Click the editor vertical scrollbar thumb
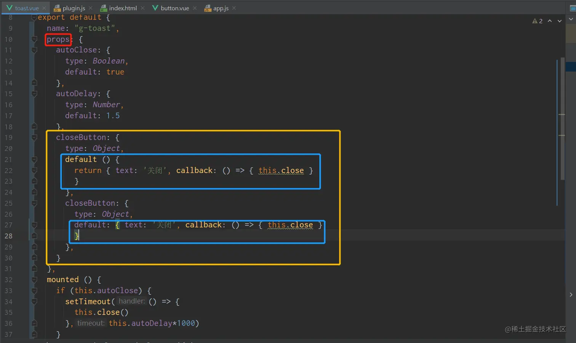The image size is (576, 343). pos(563,118)
